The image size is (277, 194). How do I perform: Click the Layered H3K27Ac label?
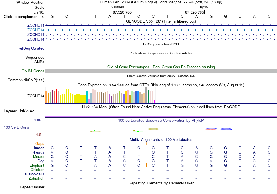(x=19, y=111)
